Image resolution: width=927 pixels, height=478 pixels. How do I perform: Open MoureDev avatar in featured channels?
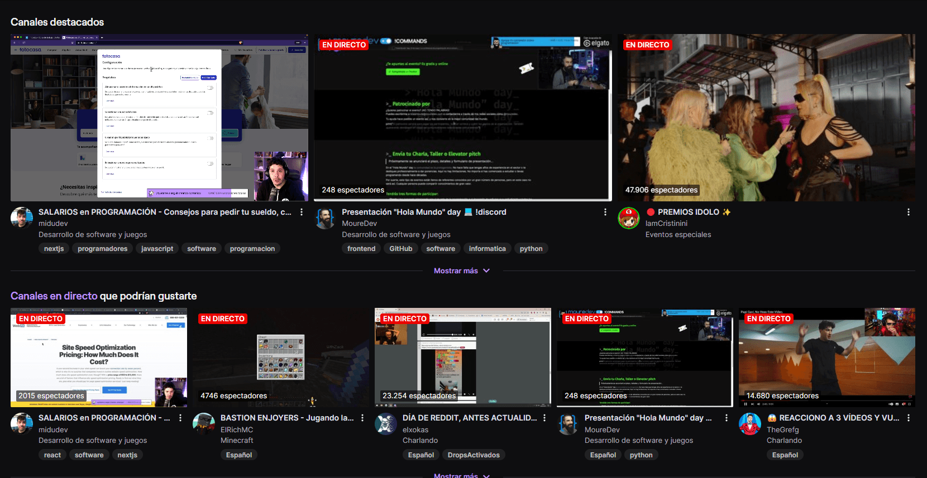[x=325, y=218]
